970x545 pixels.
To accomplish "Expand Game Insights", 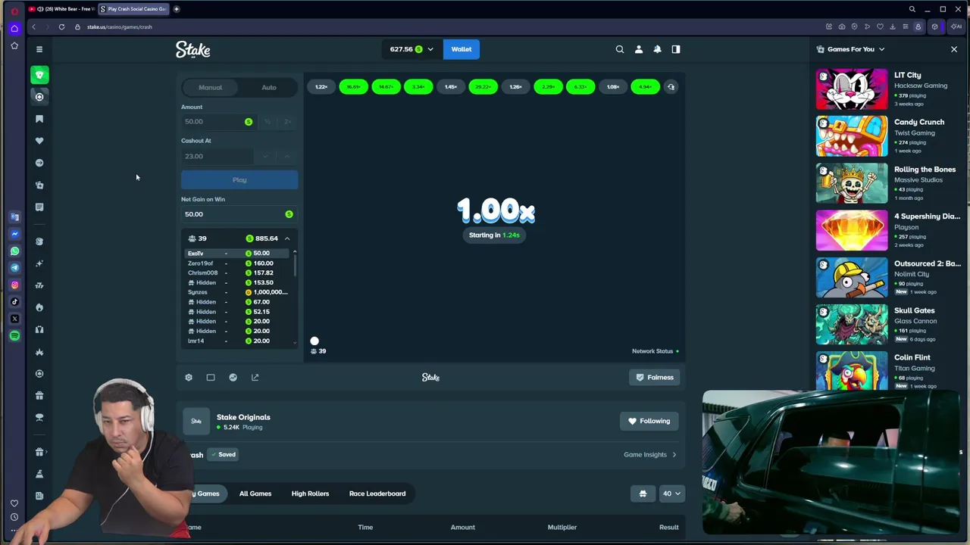I will 650,454.
